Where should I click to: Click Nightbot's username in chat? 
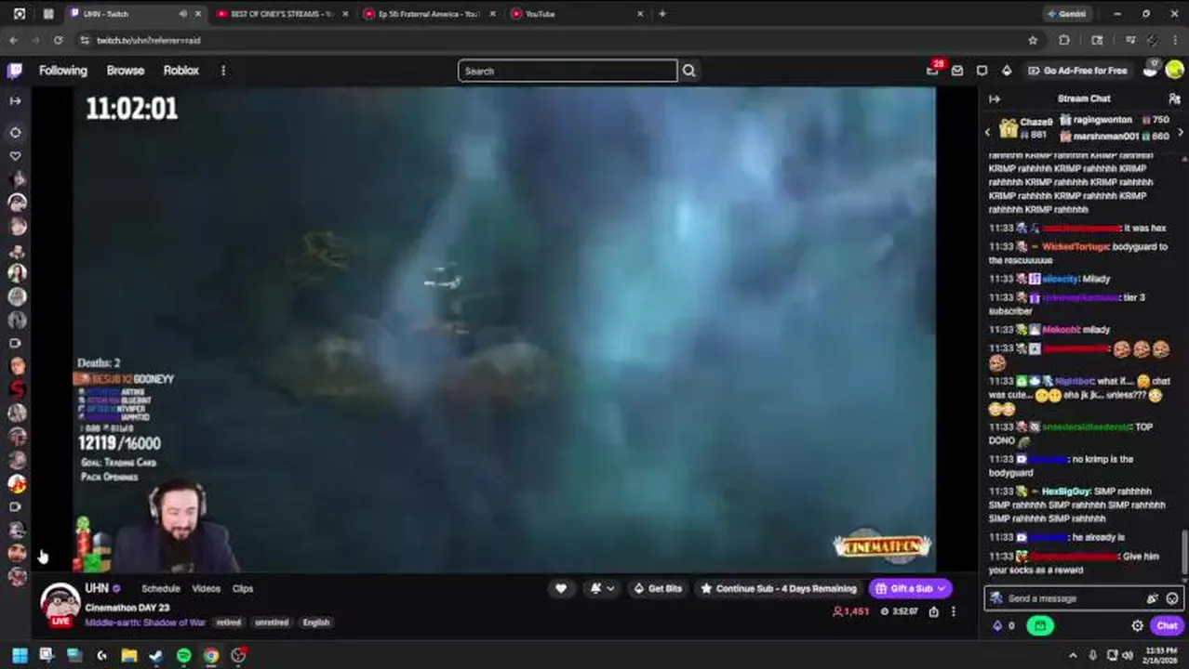[1075, 381]
